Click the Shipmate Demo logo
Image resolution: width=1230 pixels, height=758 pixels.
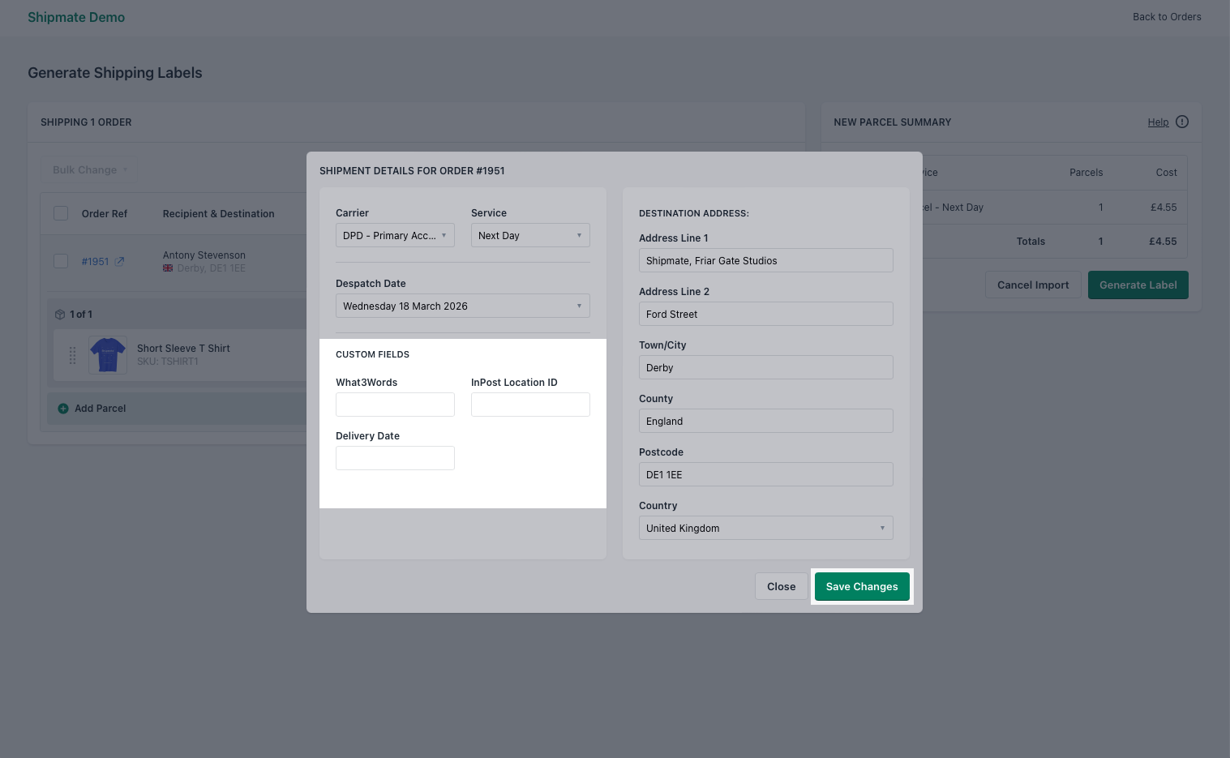(x=75, y=17)
